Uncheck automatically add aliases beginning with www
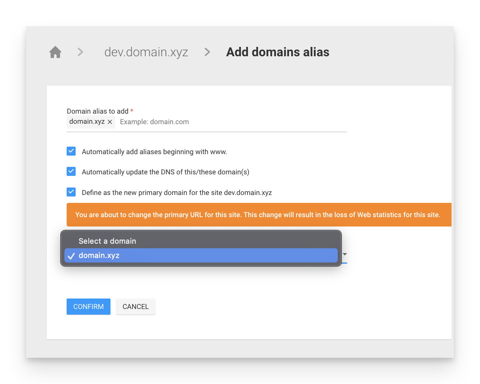 (x=71, y=151)
